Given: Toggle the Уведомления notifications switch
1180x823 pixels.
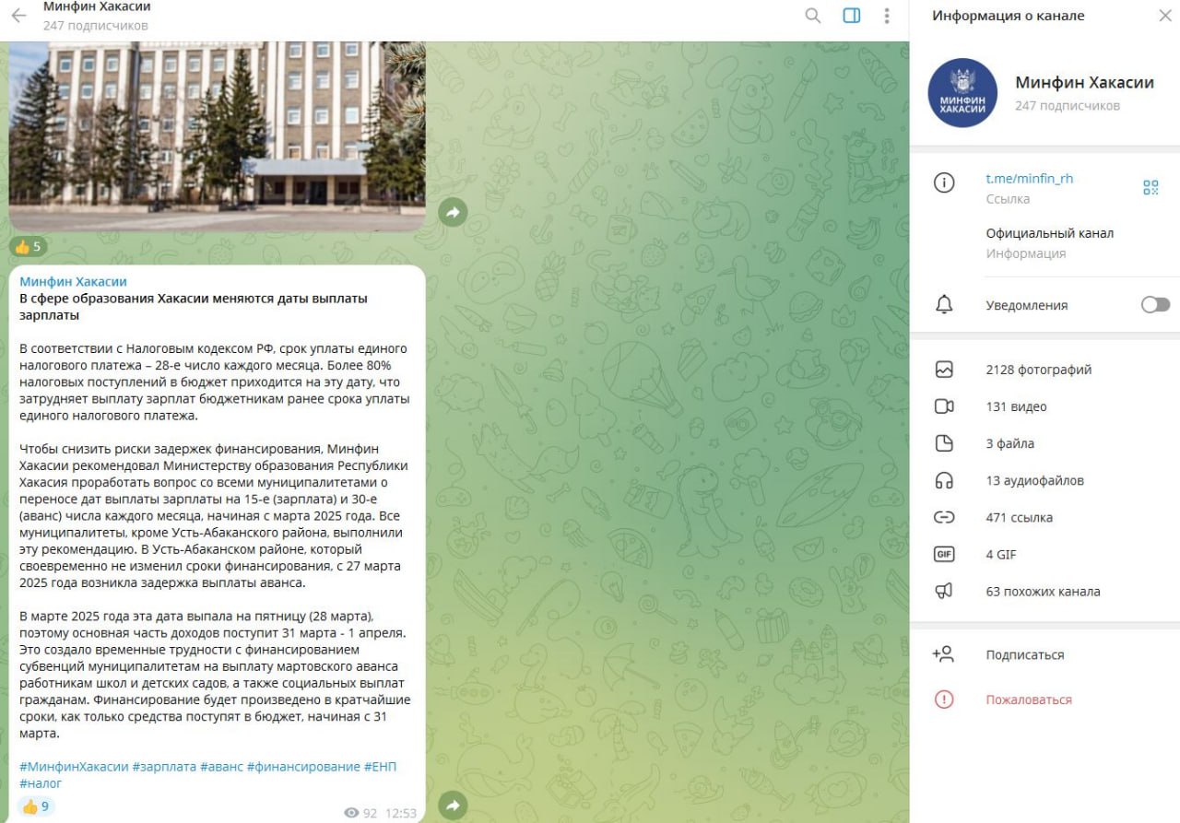Looking at the screenshot, I should point(1155,305).
